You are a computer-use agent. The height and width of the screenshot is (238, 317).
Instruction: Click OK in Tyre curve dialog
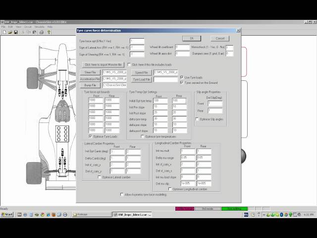click(192, 38)
